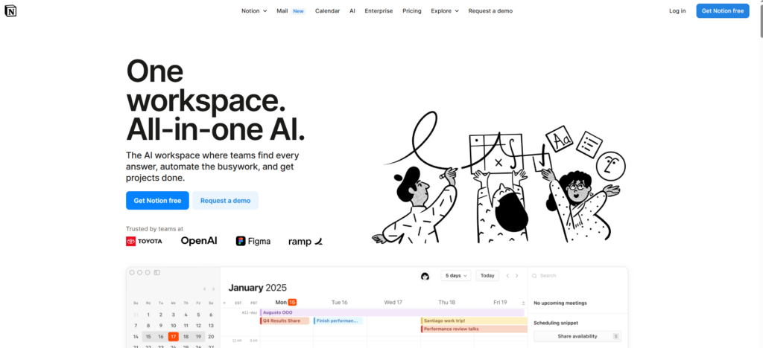763x348 pixels.
Task: Go to previous mini-calendar month arrow
Action: (204, 289)
